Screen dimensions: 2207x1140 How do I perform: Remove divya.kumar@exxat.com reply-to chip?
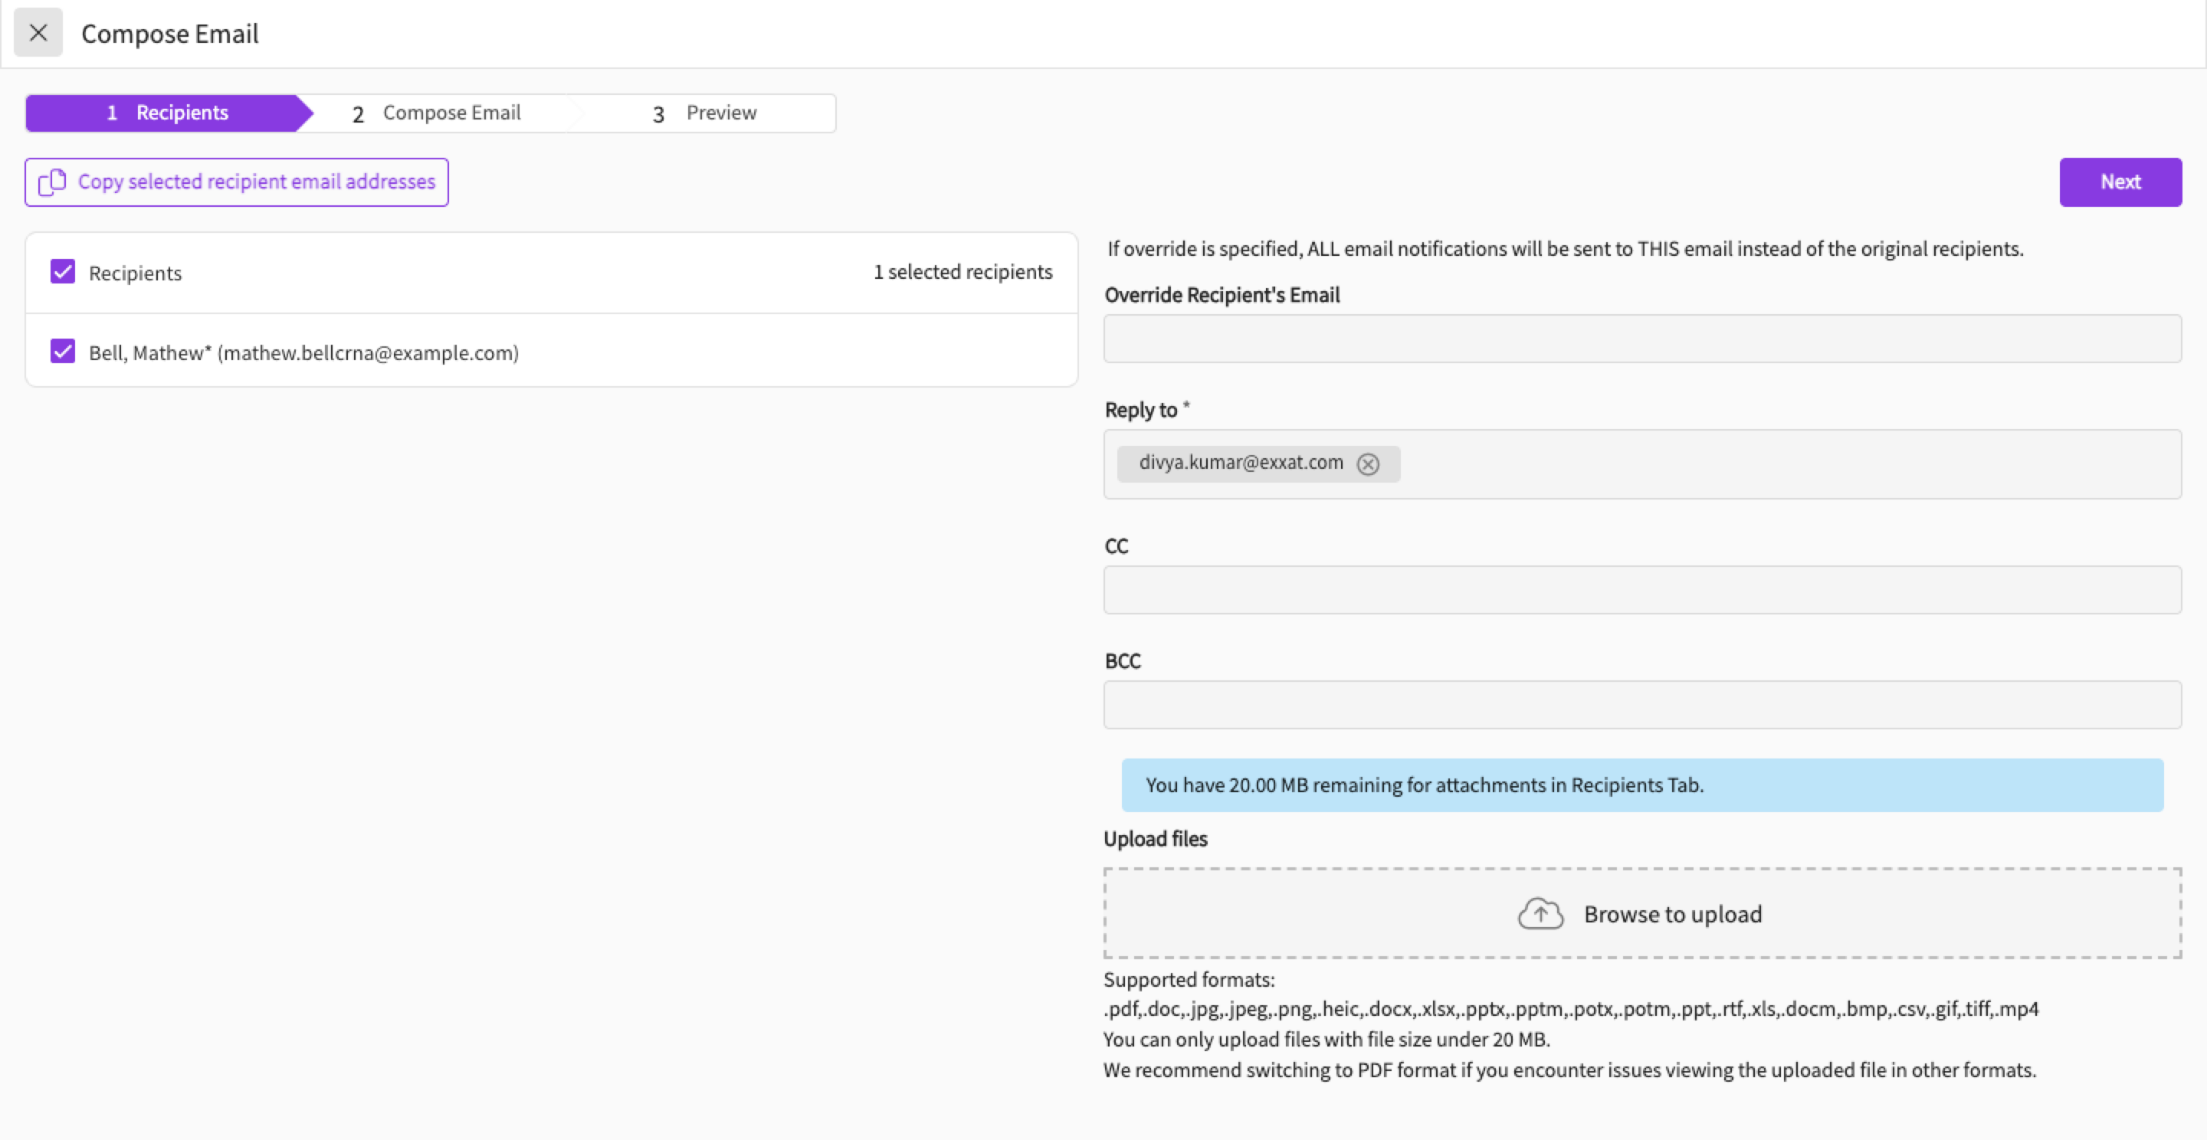1368,464
